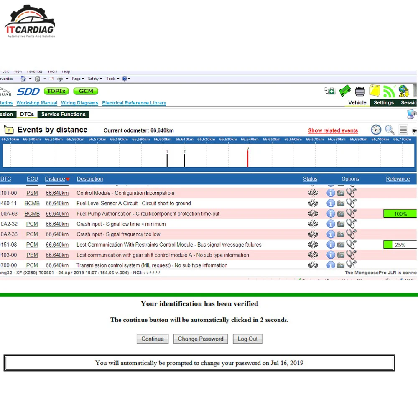Click the green TOPIx button
The width and height of the screenshot is (418, 418).
56,91
